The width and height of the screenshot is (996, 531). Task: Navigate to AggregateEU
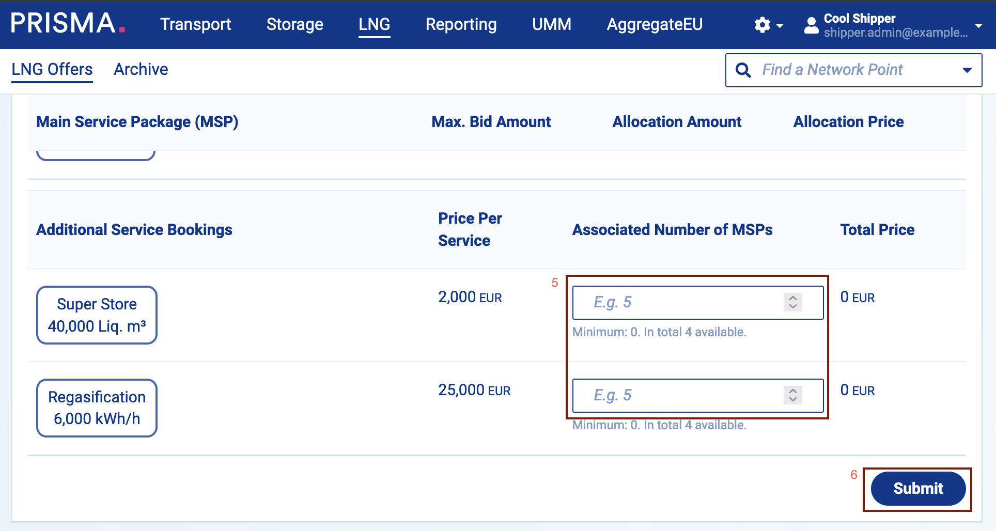(654, 24)
